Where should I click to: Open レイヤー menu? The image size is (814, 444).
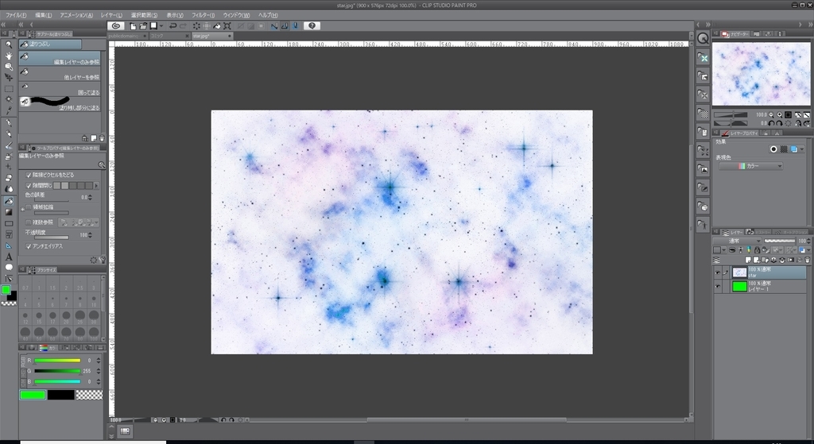point(111,16)
